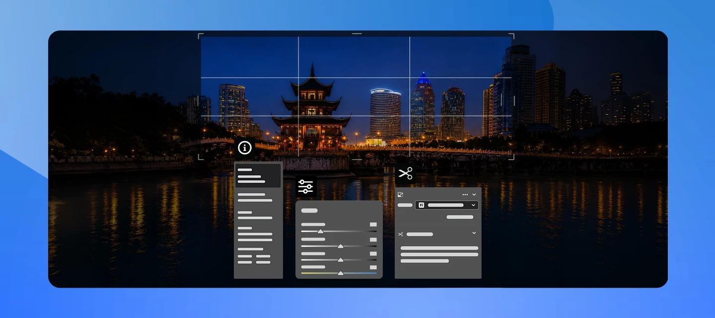Click the crop frame's bottom edge handle
This screenshot has height=318, width=715.
pos(357,160)
